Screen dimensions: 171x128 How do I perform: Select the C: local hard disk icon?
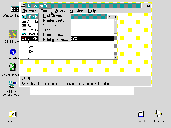click(x=24, y=30)
